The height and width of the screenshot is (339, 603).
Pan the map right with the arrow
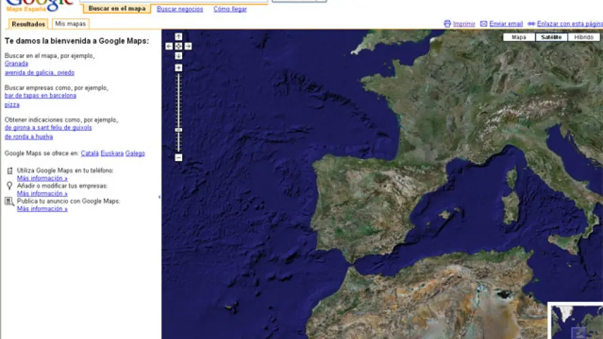(188, 46)
